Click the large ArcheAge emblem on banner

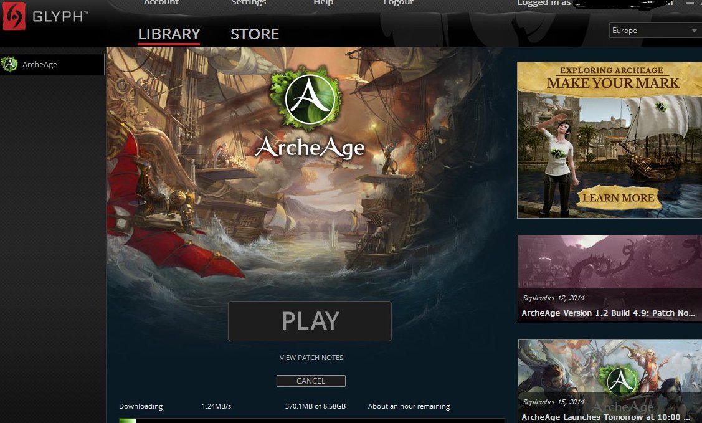306,98
